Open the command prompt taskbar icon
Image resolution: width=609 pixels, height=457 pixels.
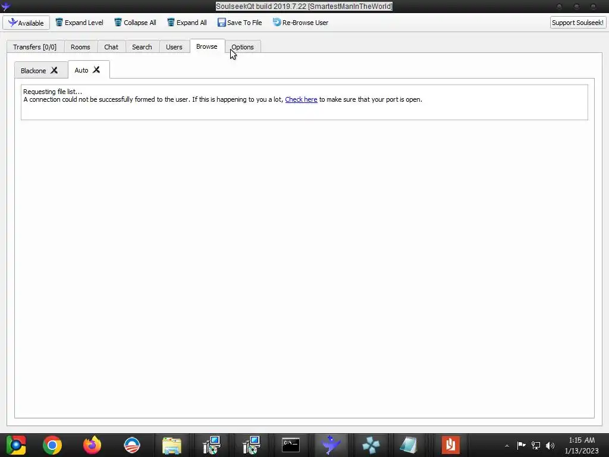point(290,445)
